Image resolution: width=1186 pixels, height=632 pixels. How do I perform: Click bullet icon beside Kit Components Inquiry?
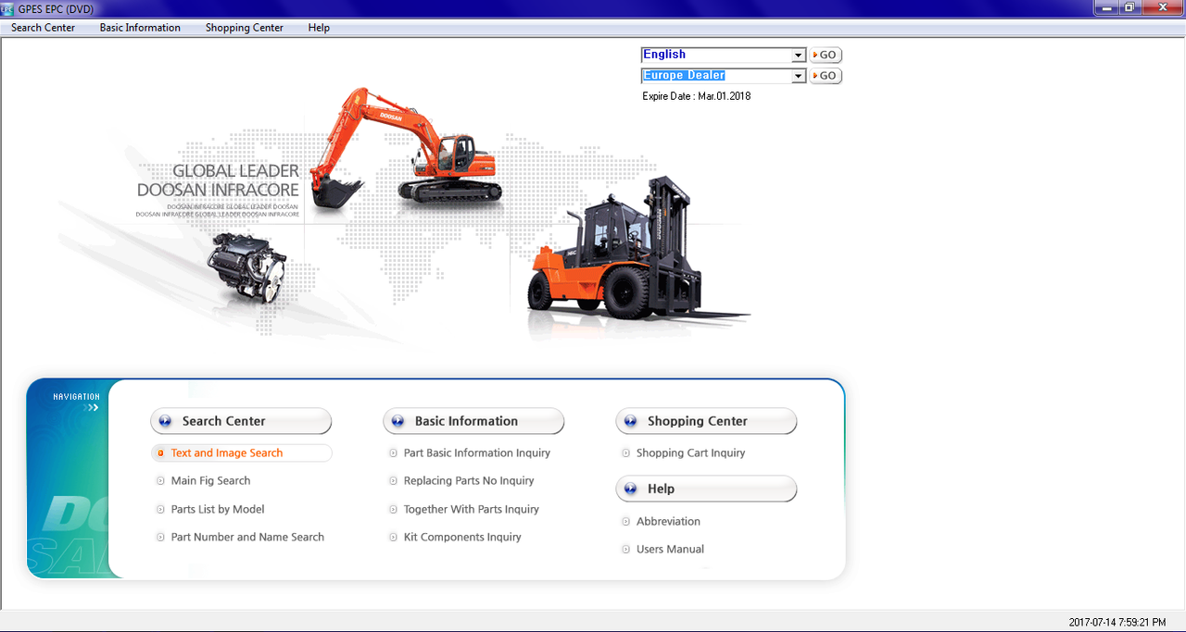click(394, 538)
